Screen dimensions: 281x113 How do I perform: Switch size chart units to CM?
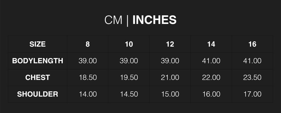point(113,20)
